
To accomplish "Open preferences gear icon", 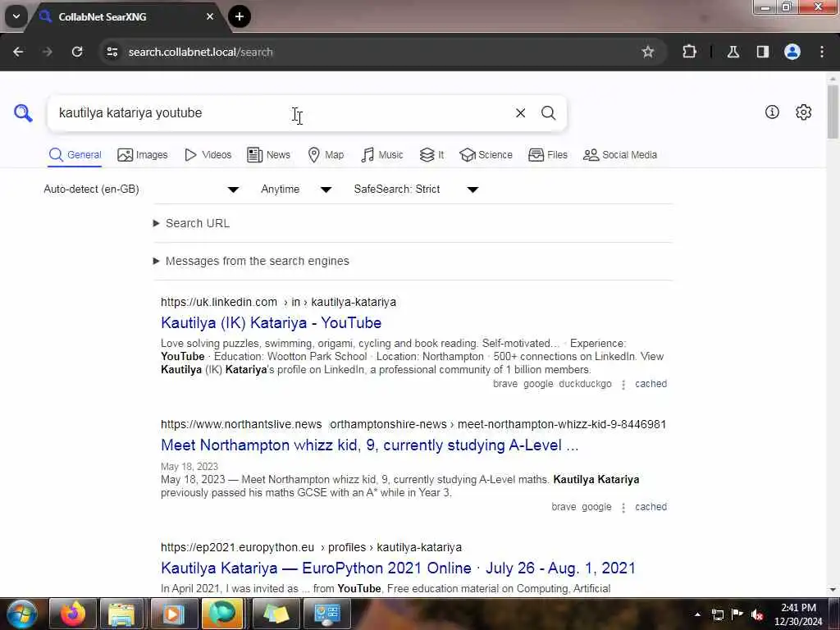I will click(x=803, y=112).
